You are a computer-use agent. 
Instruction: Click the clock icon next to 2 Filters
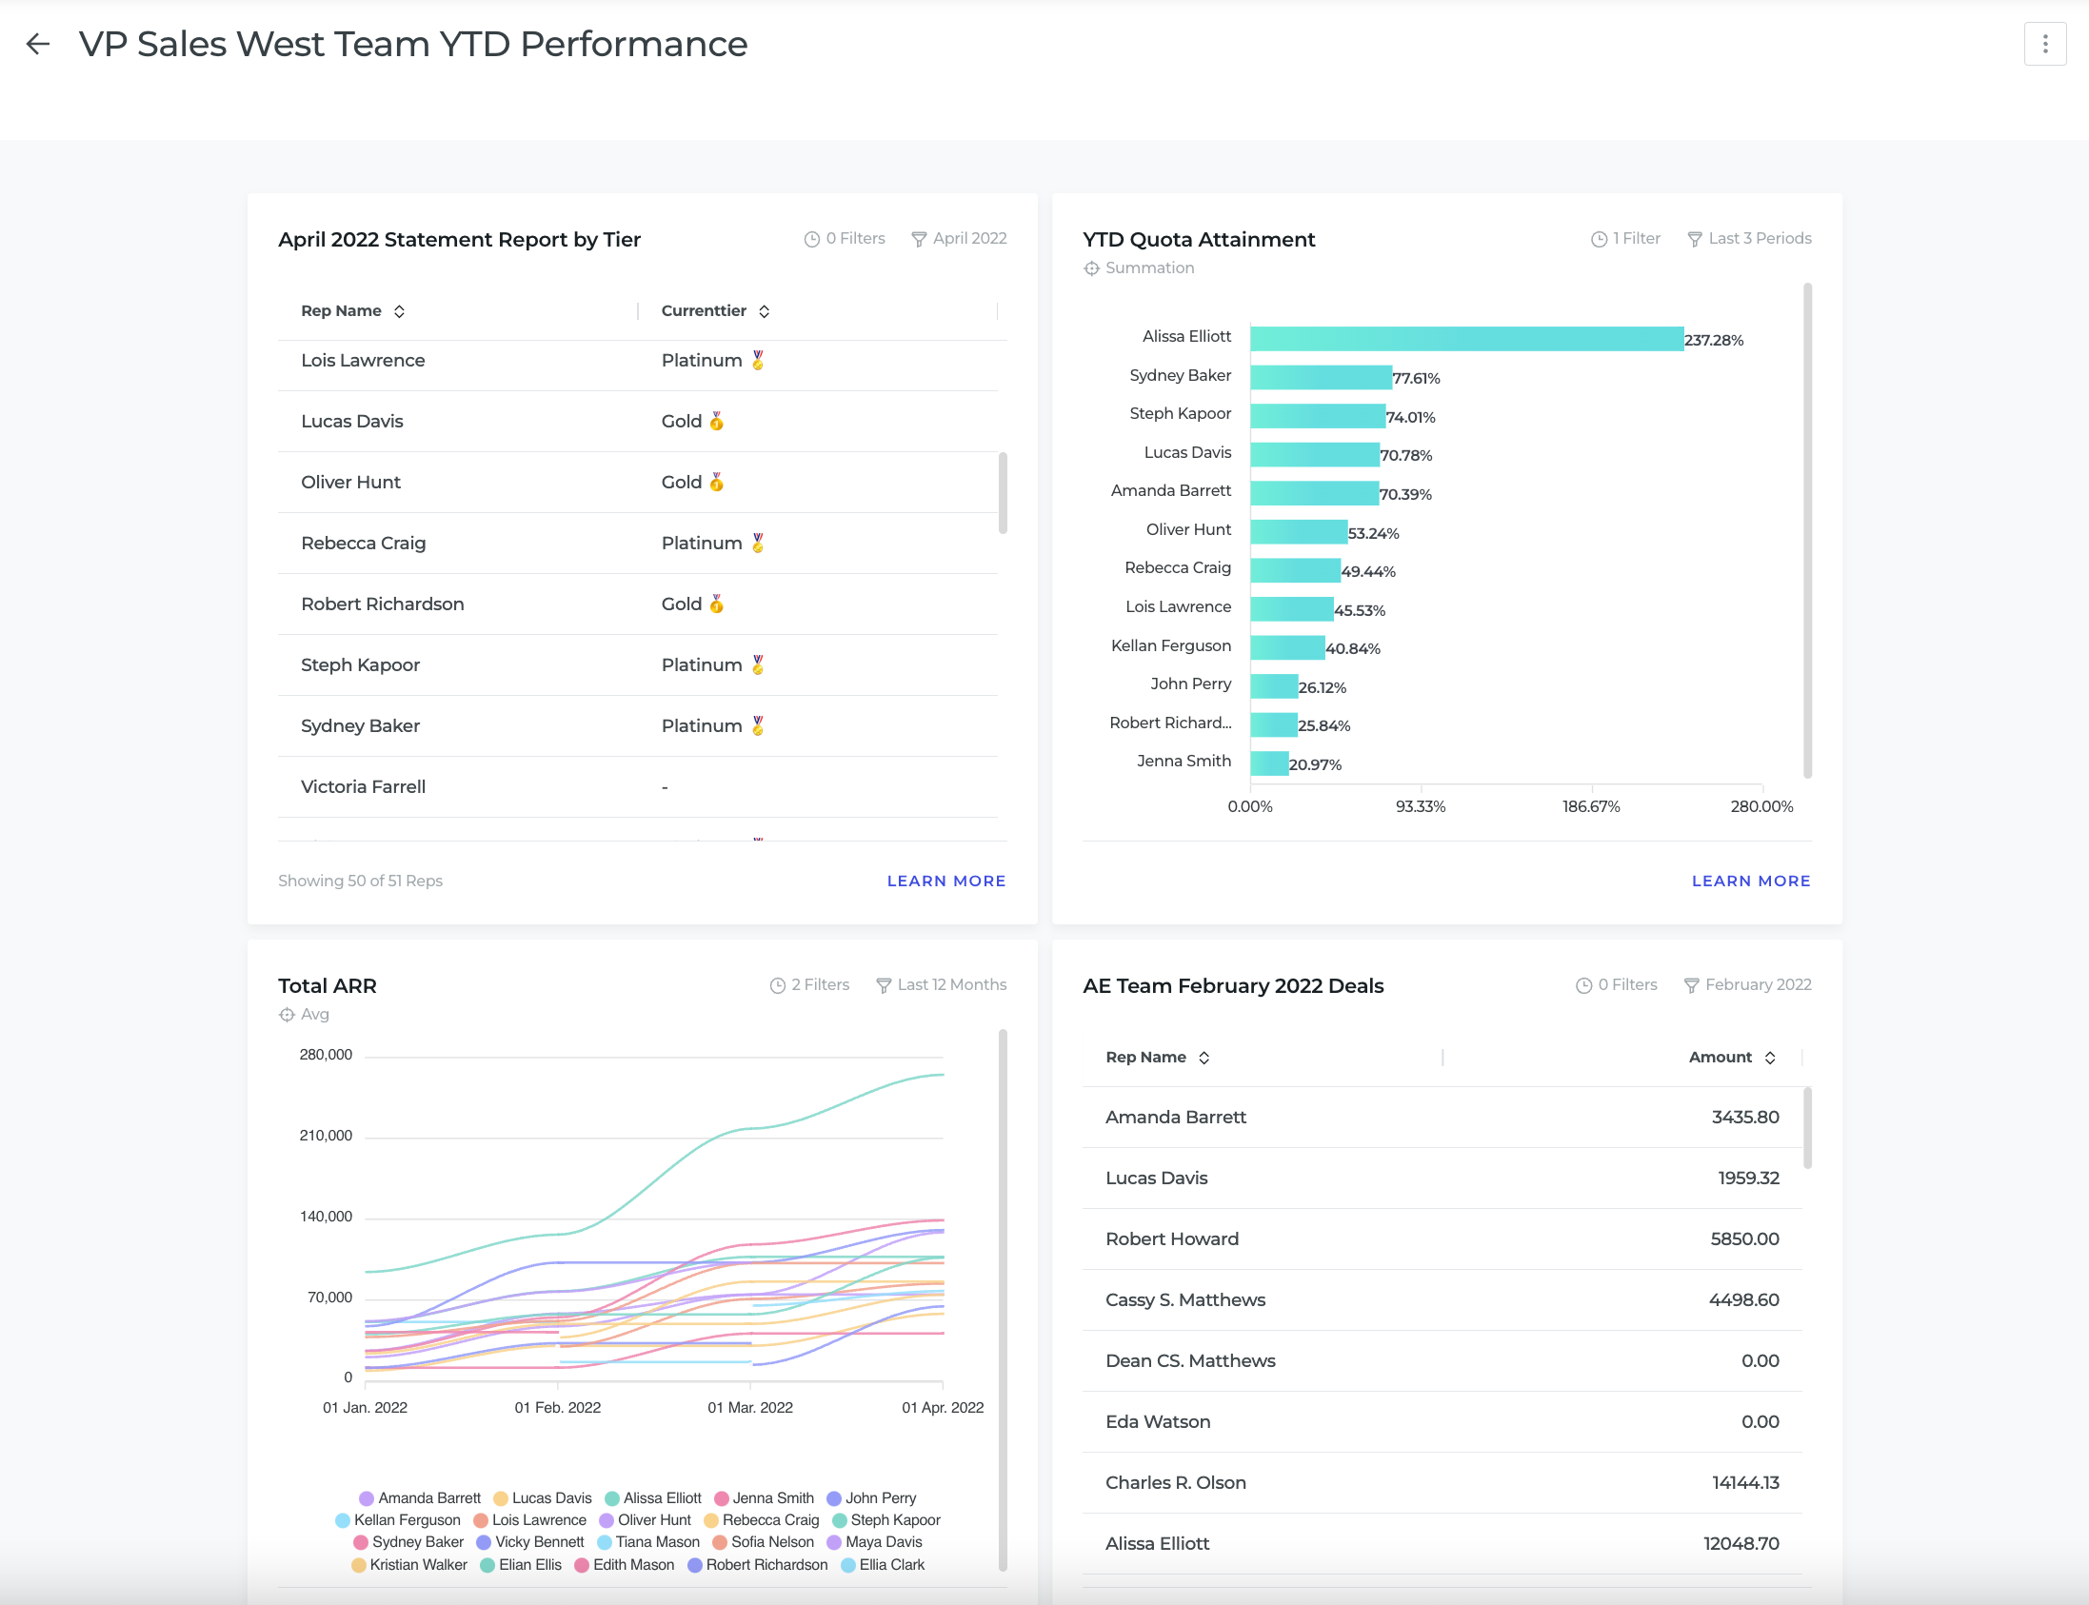(777, 985)
